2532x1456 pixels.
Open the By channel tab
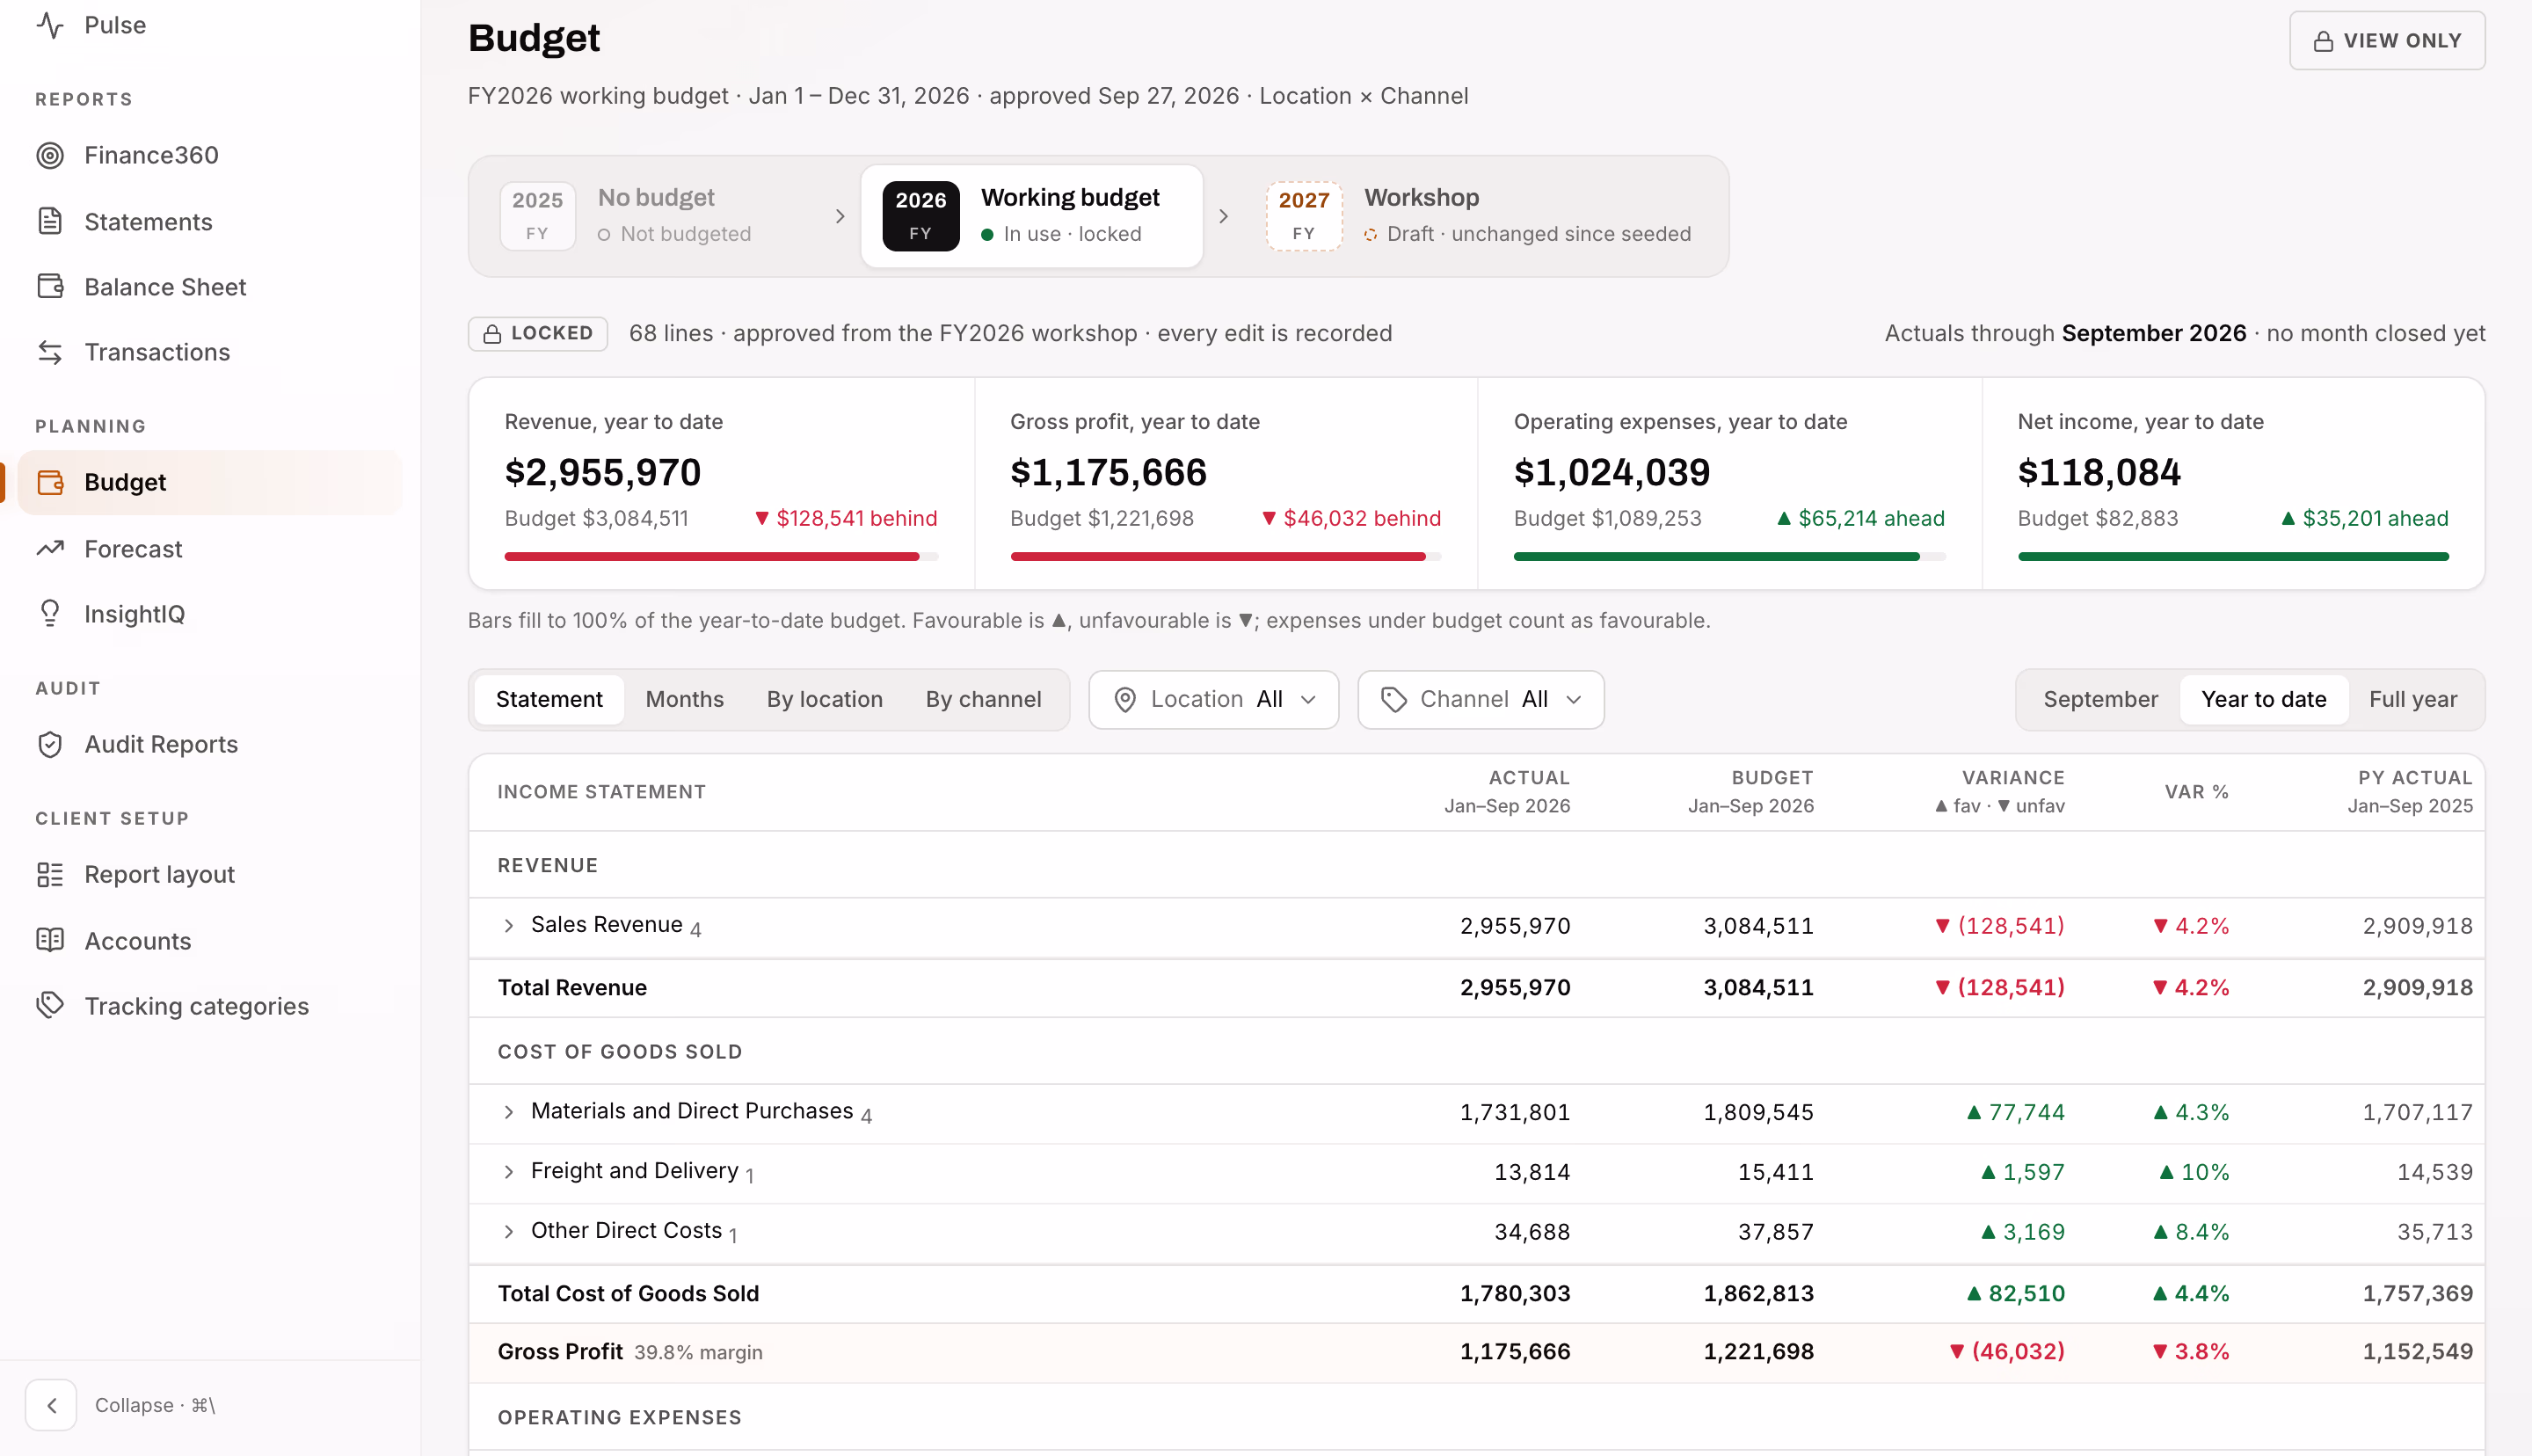point(984,699)
